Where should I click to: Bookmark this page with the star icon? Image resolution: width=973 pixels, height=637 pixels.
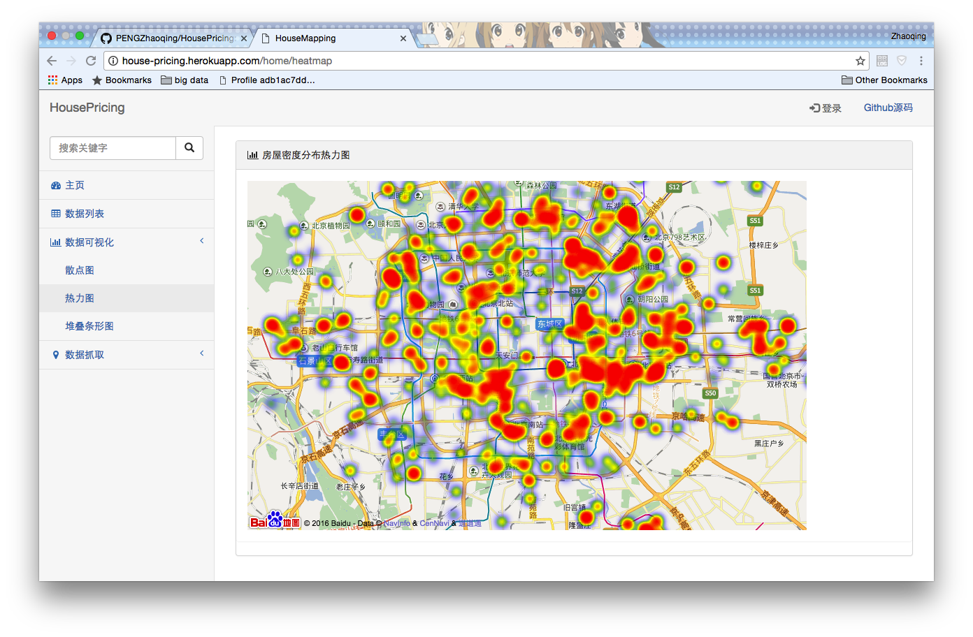860,61
